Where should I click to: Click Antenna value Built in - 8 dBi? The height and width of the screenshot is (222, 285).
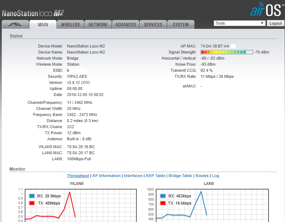point(79,139)
